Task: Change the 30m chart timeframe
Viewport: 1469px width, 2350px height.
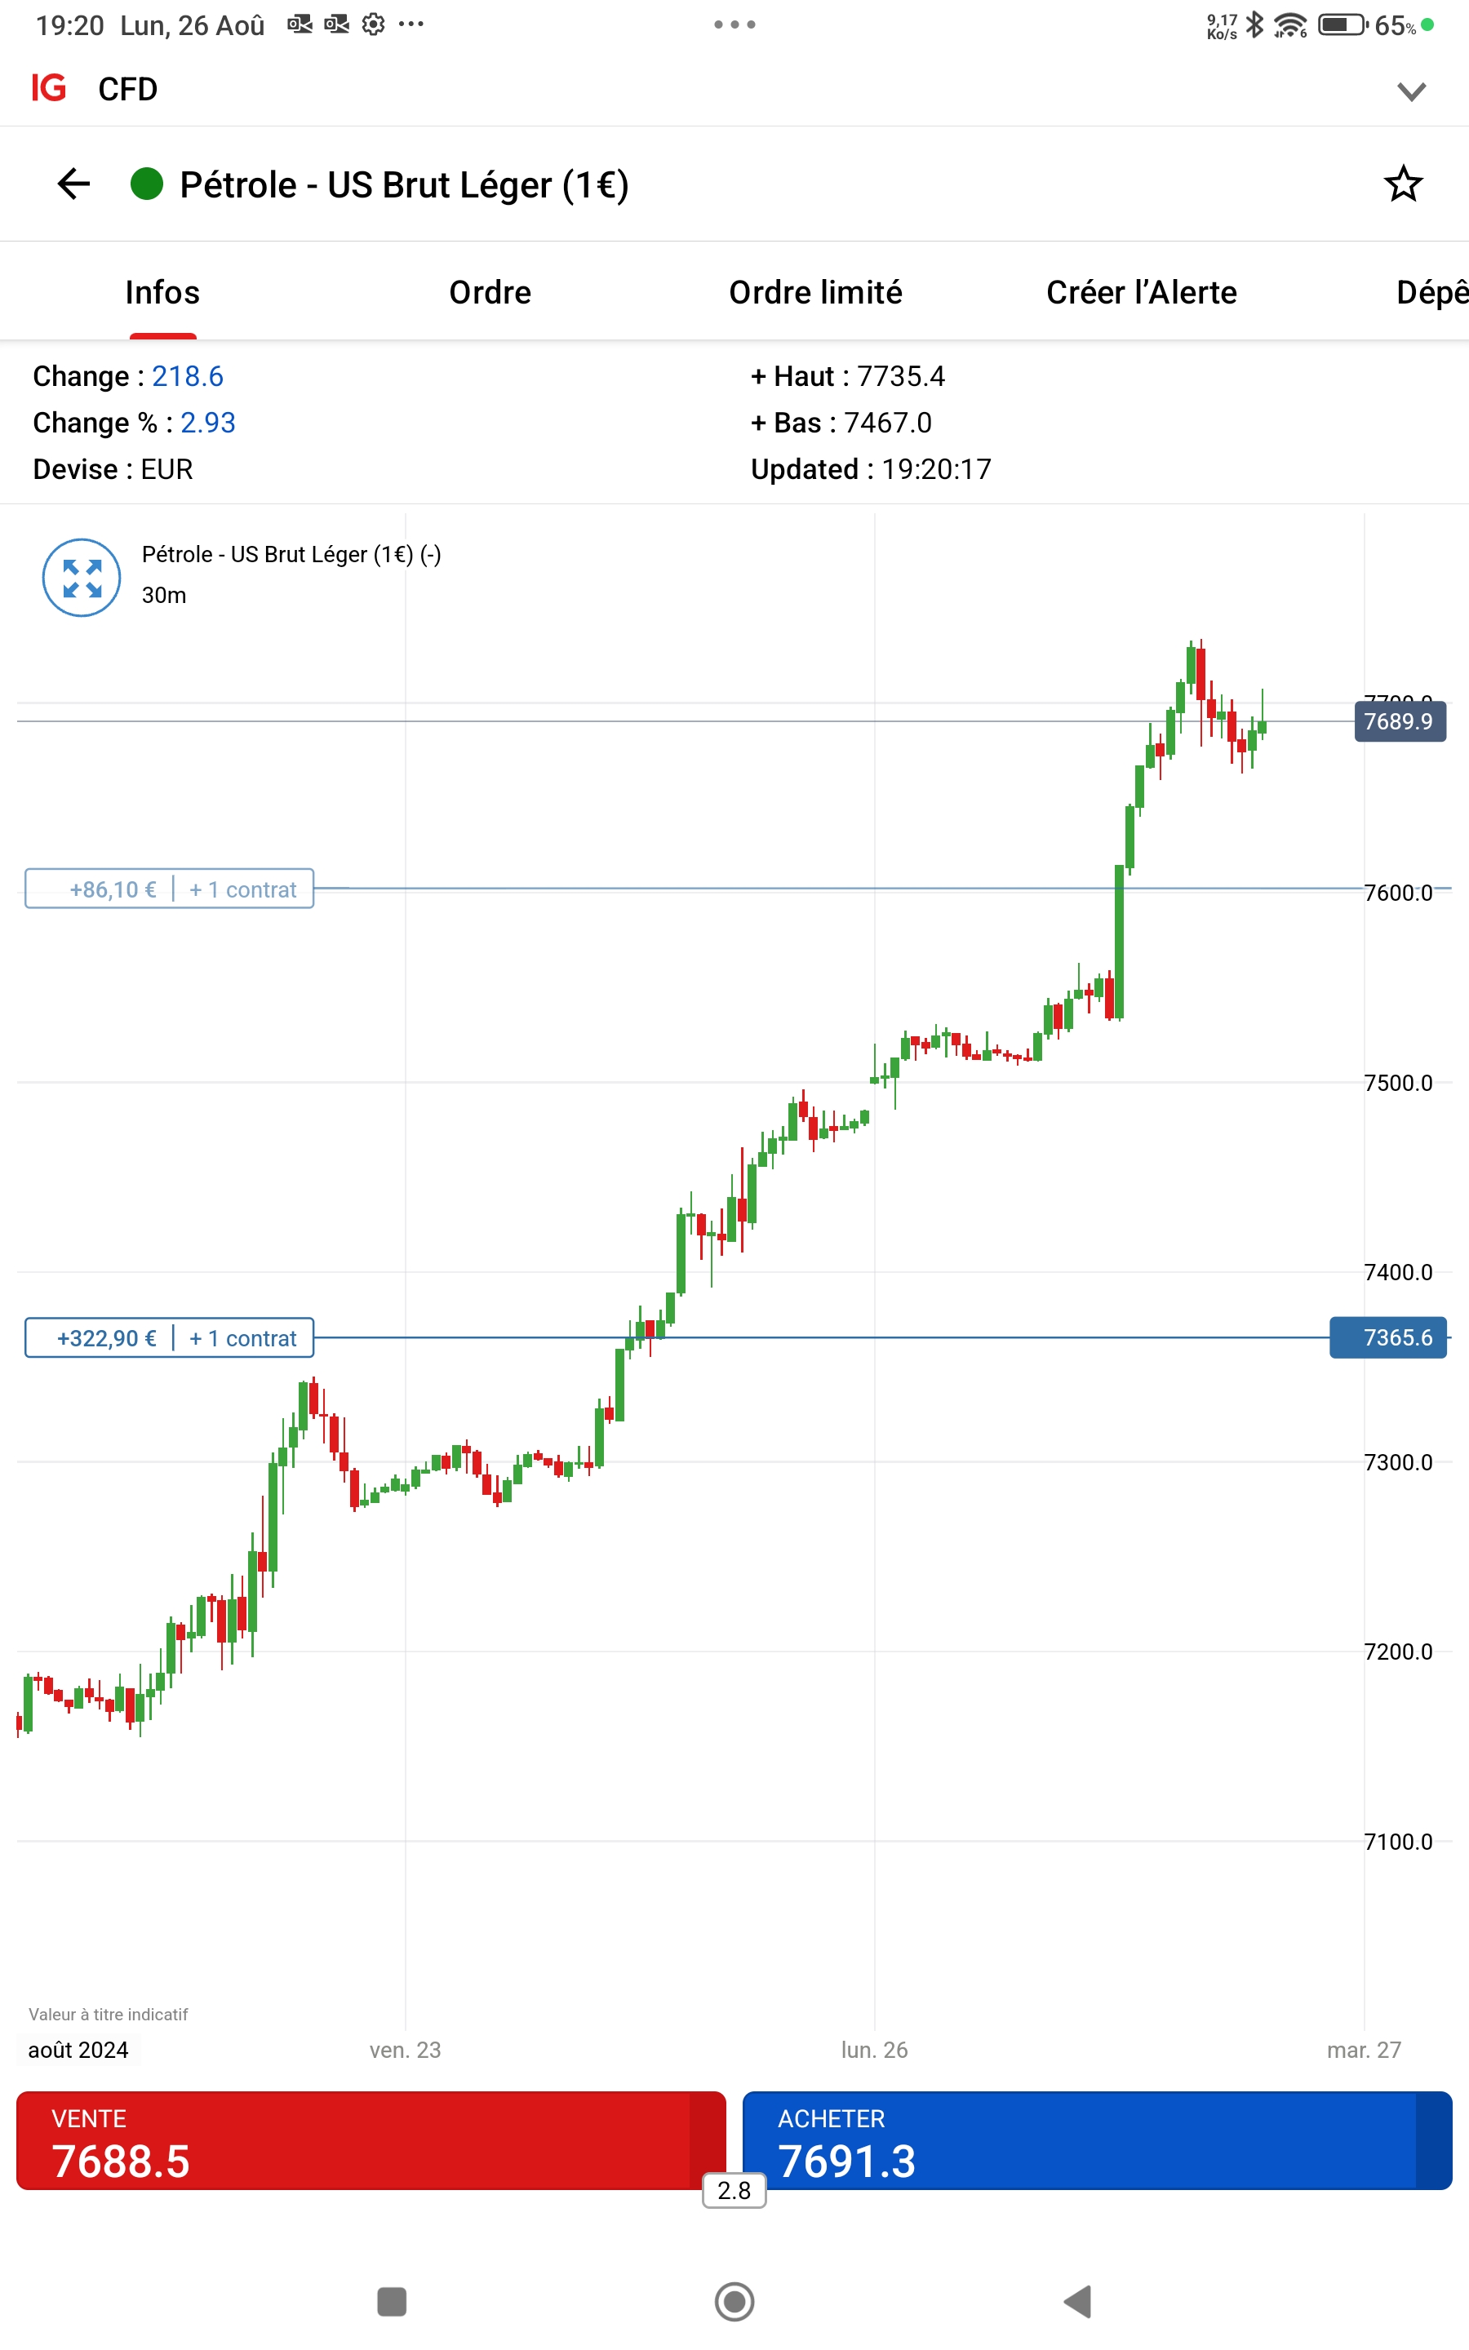Action: coord(164,596)
